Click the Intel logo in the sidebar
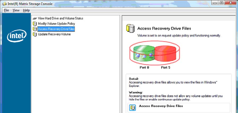This screenshot has width=238, height=113. point(17,36)
